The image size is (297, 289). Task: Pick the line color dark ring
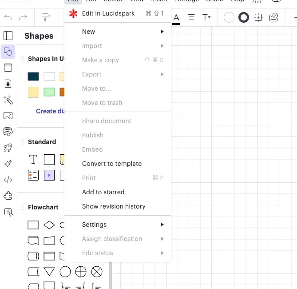pos(244,17)
